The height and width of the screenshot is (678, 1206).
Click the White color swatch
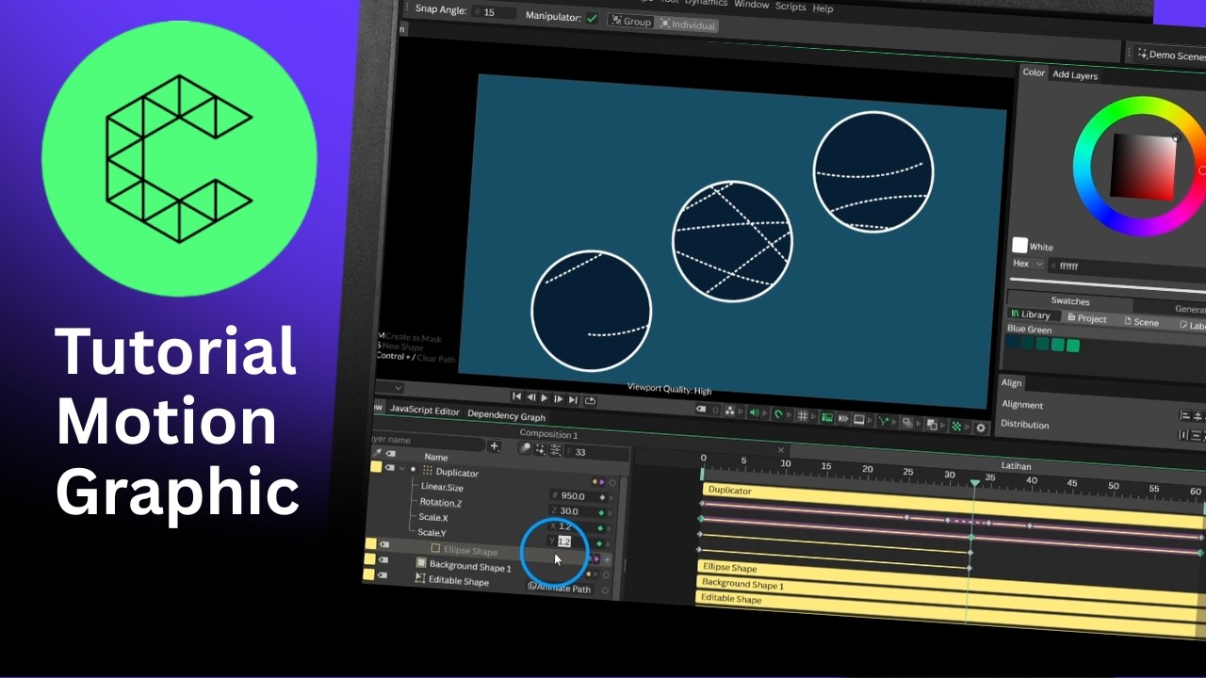tap(1019, 245)
